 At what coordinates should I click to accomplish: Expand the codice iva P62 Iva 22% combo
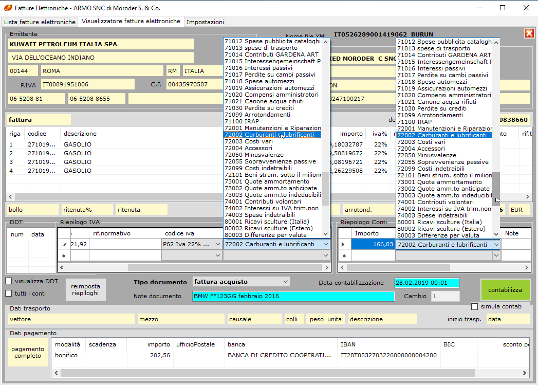217,245
